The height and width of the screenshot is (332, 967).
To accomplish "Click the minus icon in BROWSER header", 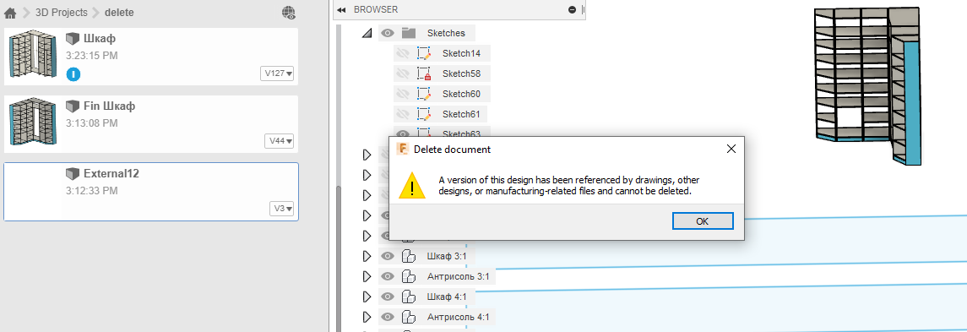I will pos(573,10).
